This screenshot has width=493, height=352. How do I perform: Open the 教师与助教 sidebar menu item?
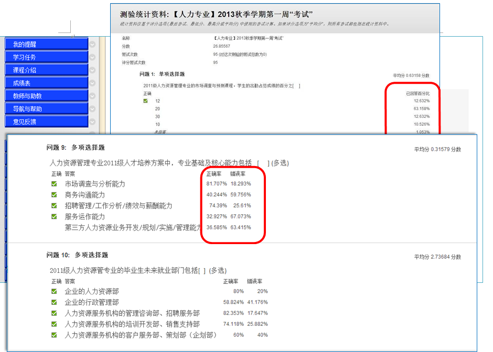pos(46,96)
